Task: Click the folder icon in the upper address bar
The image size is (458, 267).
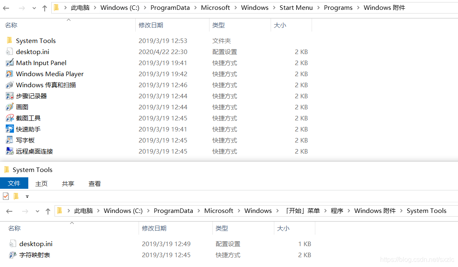Action: (x=57, y=8)
